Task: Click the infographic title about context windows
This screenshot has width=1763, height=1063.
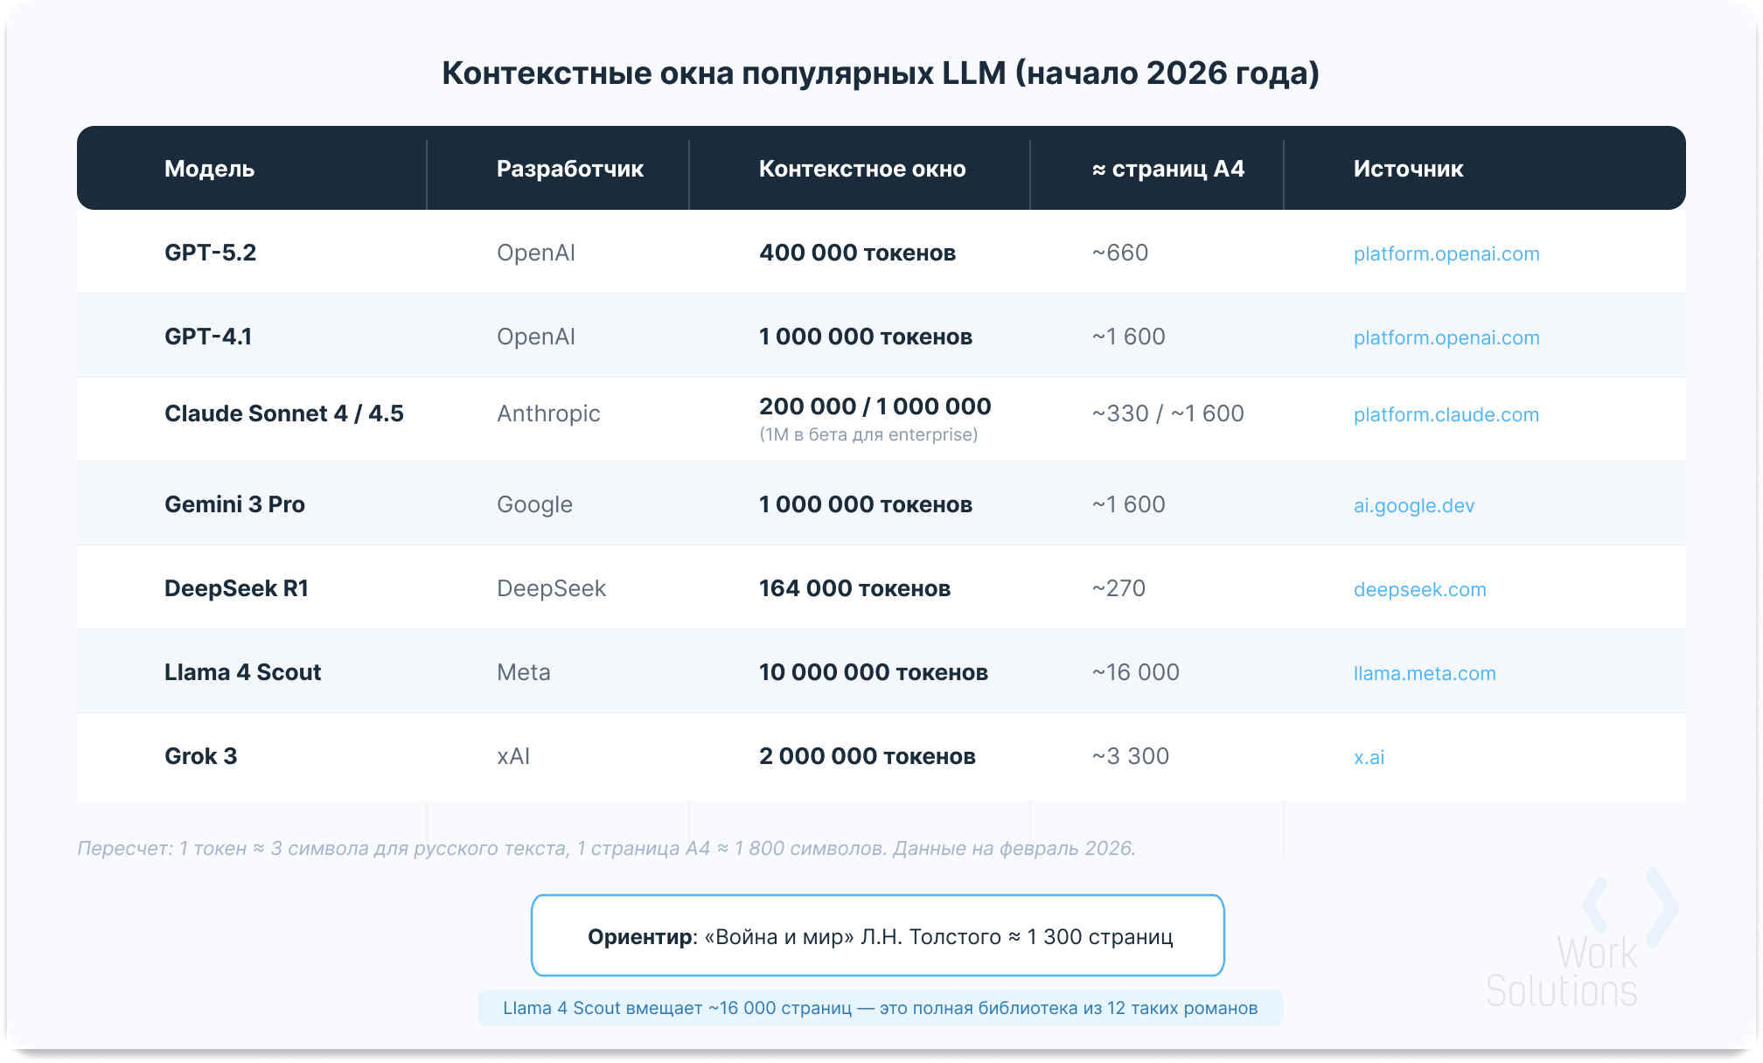Action: tap(881, 73)
